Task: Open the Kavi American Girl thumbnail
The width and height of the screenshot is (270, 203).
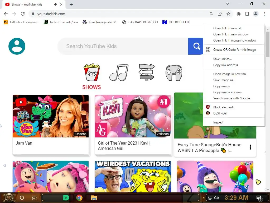Action: point(133,116)
